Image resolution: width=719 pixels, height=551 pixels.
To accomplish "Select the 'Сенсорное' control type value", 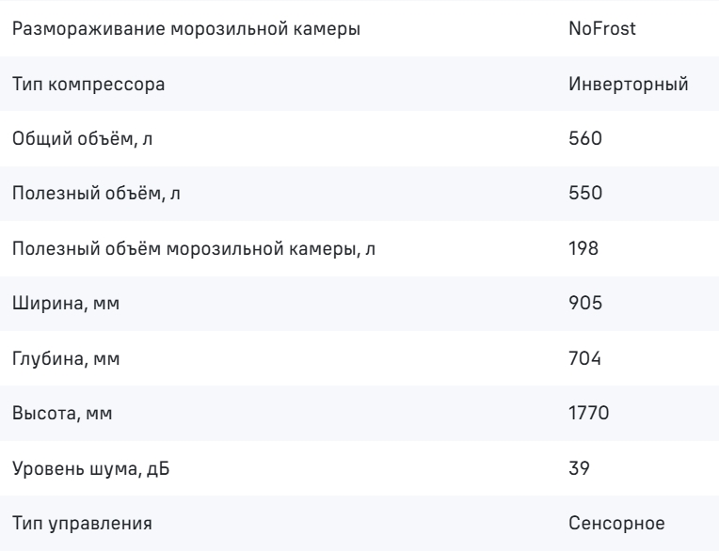I will [x=616, y=523].
